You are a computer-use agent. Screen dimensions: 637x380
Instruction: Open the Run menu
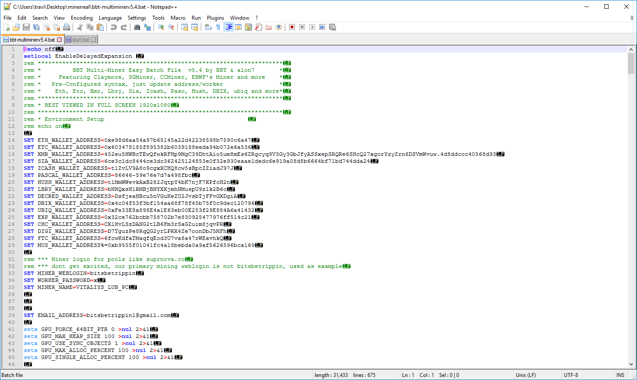pyautogui.click(x=196, y=18)
